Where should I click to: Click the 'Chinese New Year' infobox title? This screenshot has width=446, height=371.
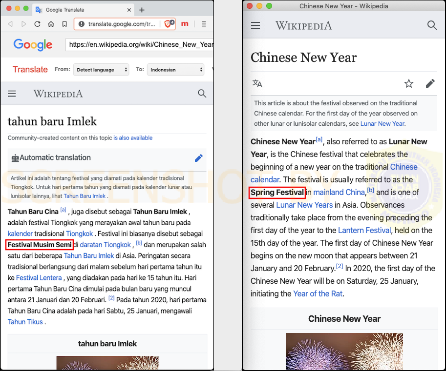(x=344, y=318)
